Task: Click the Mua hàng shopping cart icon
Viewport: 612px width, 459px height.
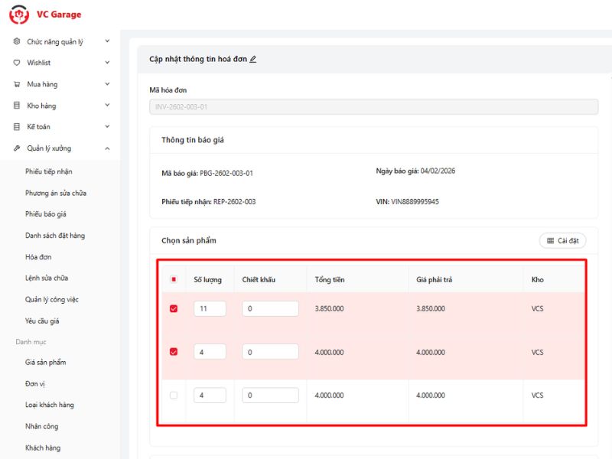Action: (16, 84)
